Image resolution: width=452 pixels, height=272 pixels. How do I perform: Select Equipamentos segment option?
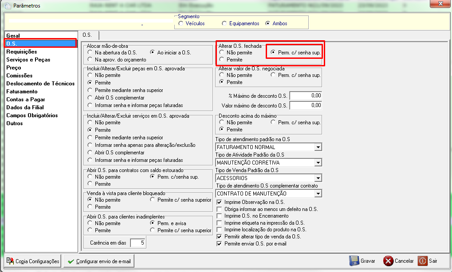coord(224,23)
